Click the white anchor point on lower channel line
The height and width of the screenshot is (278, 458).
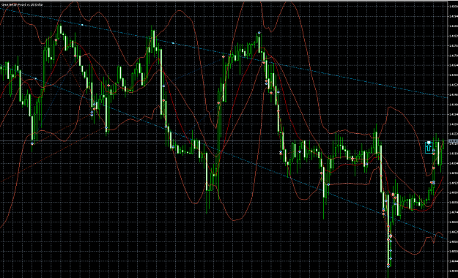coord(36,79)
